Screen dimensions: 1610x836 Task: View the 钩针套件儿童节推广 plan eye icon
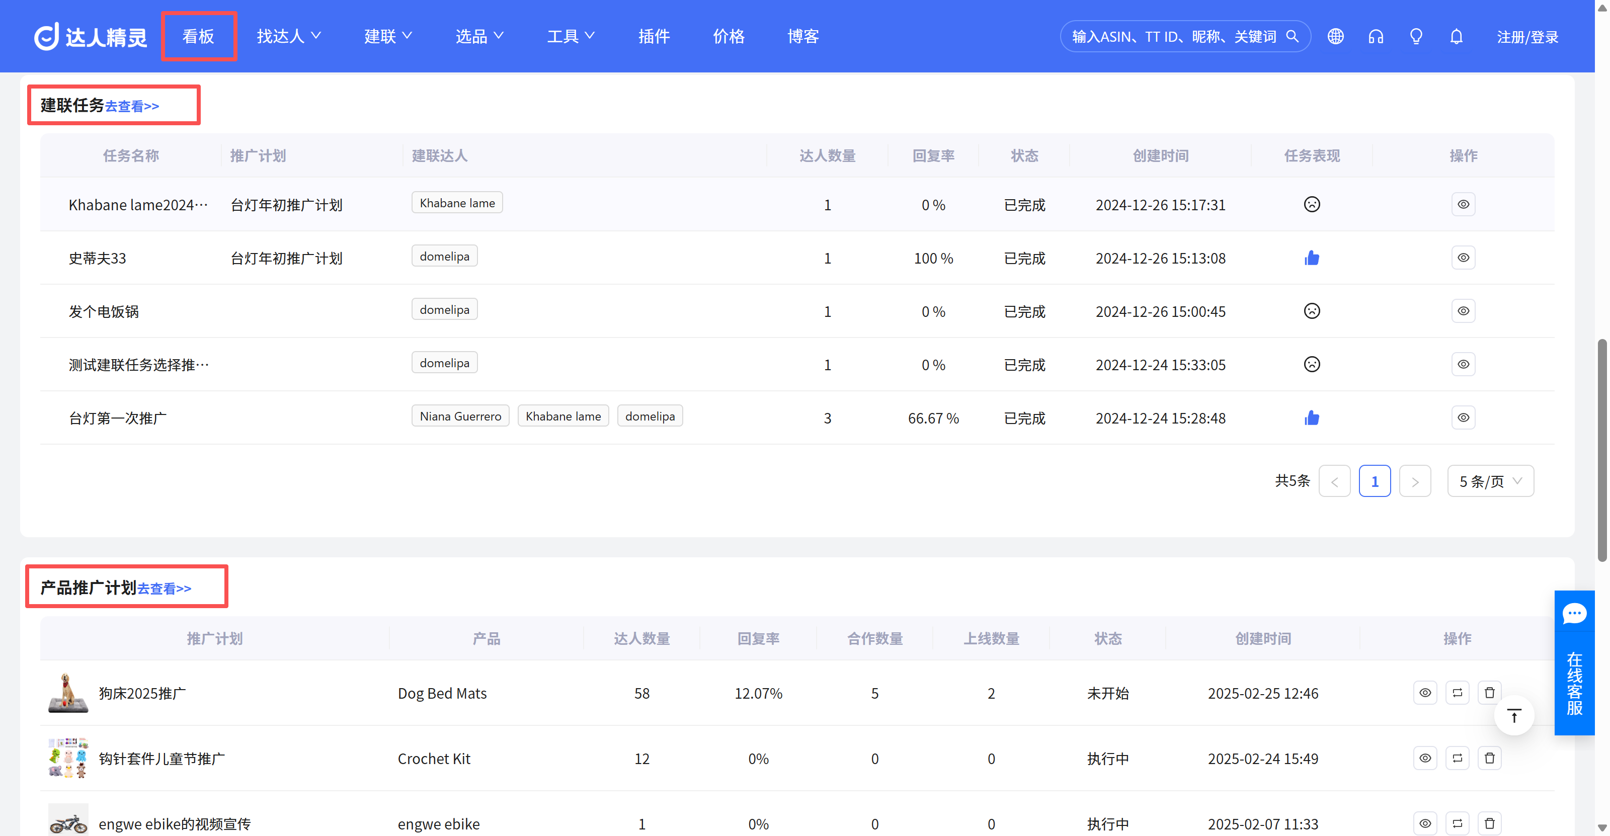[1425, 758]
